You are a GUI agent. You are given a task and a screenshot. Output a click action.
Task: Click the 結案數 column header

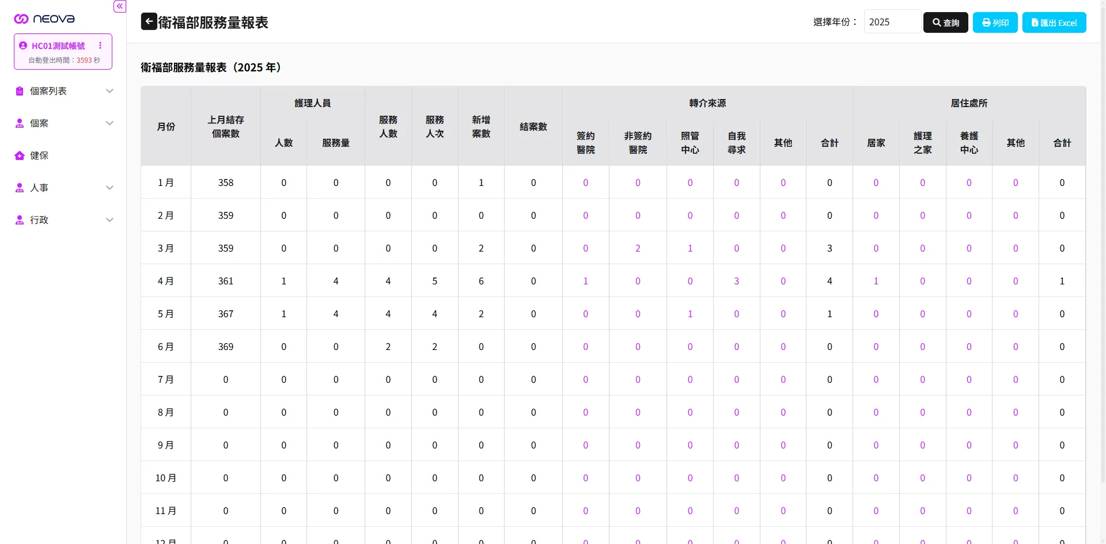click(x=533, y=127)
